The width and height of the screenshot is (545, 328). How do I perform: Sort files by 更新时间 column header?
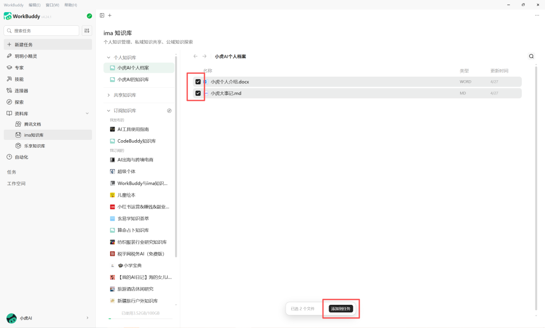click(x=499, y=71)
